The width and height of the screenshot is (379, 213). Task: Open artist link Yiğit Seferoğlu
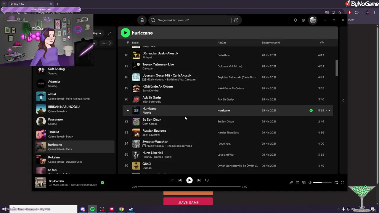coord(152,102)
